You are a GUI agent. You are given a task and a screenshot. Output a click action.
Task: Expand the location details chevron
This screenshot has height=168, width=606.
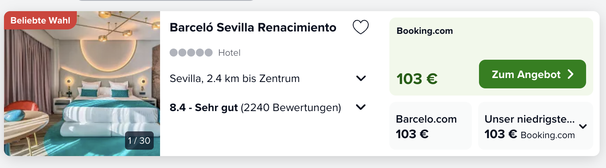click(x=361, y=78)
